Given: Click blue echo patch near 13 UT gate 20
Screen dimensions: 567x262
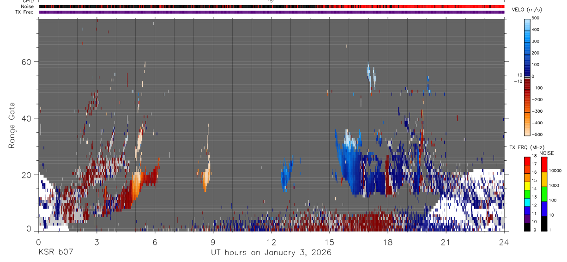Looking at the screenshot, I should [x=286, y=175].
